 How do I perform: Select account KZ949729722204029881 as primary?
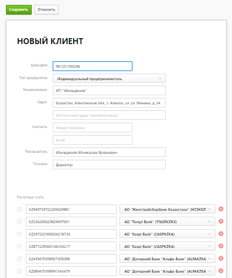point(19,209)
